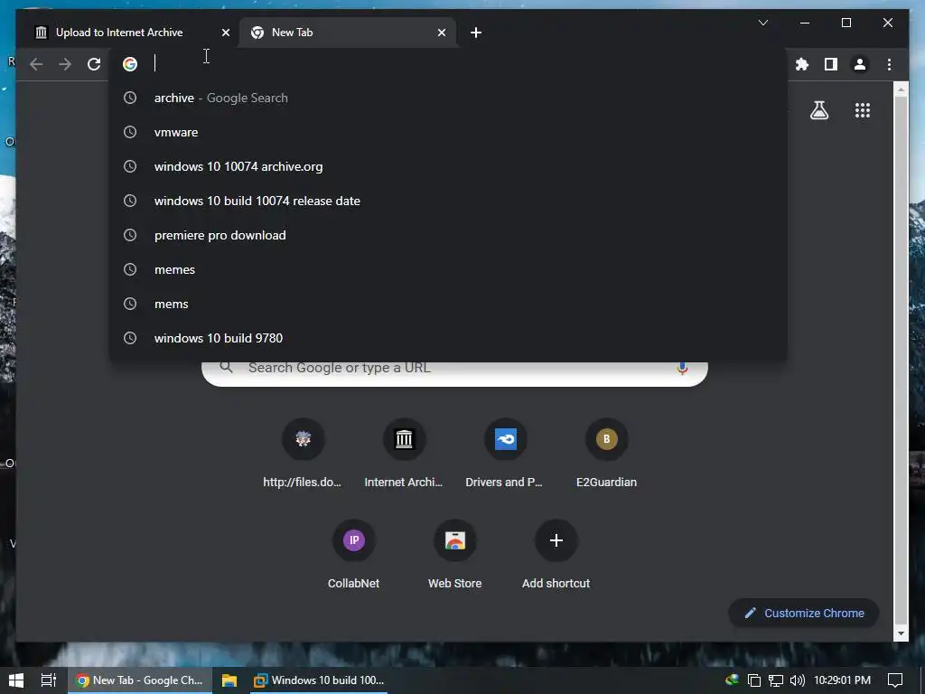Open the Internet Archive shortcut tile
Image resolution: width=925 pixels, height=694 pixels.
click(404, 454)
